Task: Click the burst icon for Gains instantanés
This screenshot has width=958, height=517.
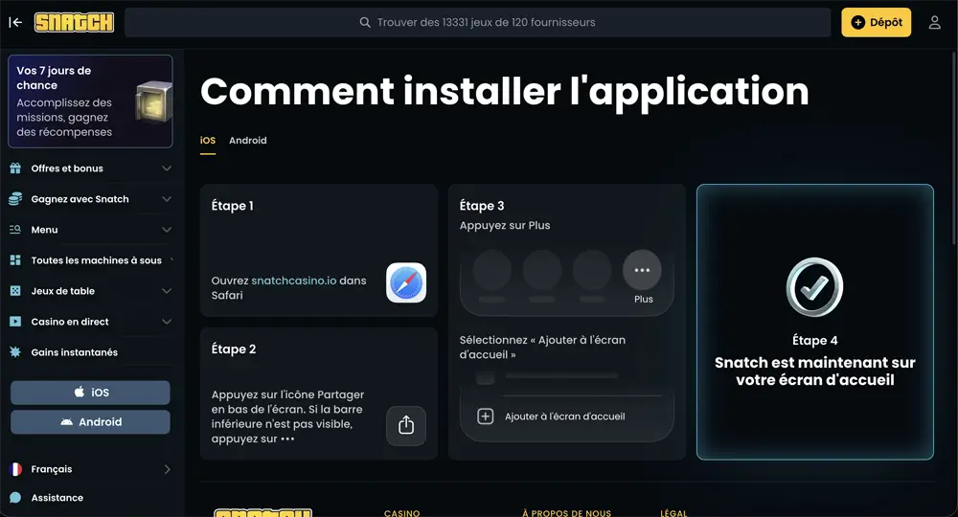Action: pos(15,352)
